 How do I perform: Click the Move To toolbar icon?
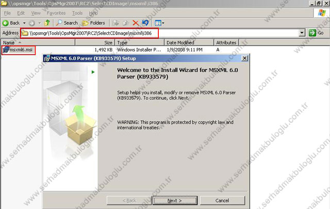[x=115, y=23]
